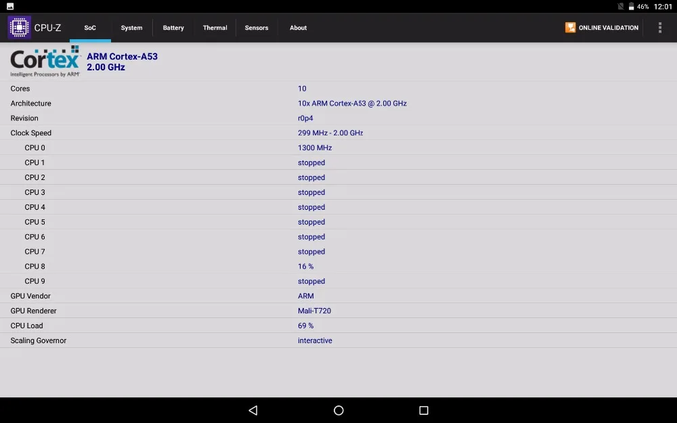Select the CPU 9 row label
Viewport: 677px width, 423px height.
point(35,281)
